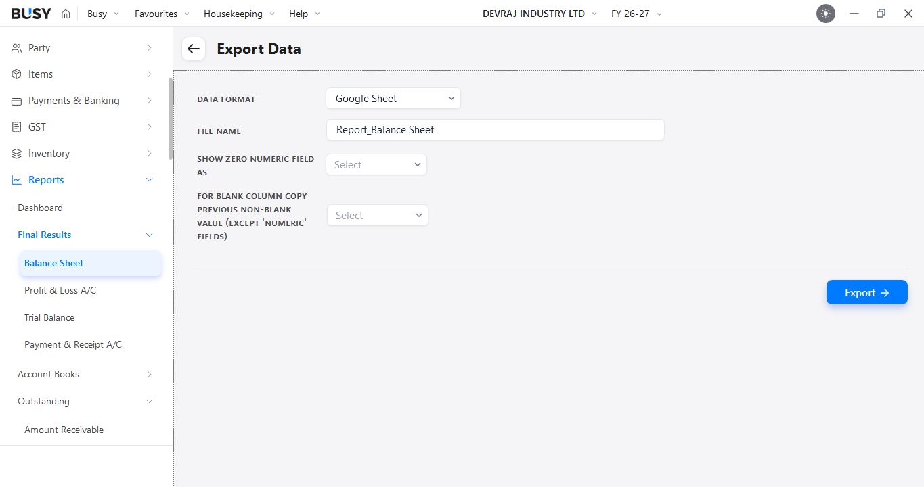
Task: Click the Items box icon in sidebar
Action: pos(17,74)
